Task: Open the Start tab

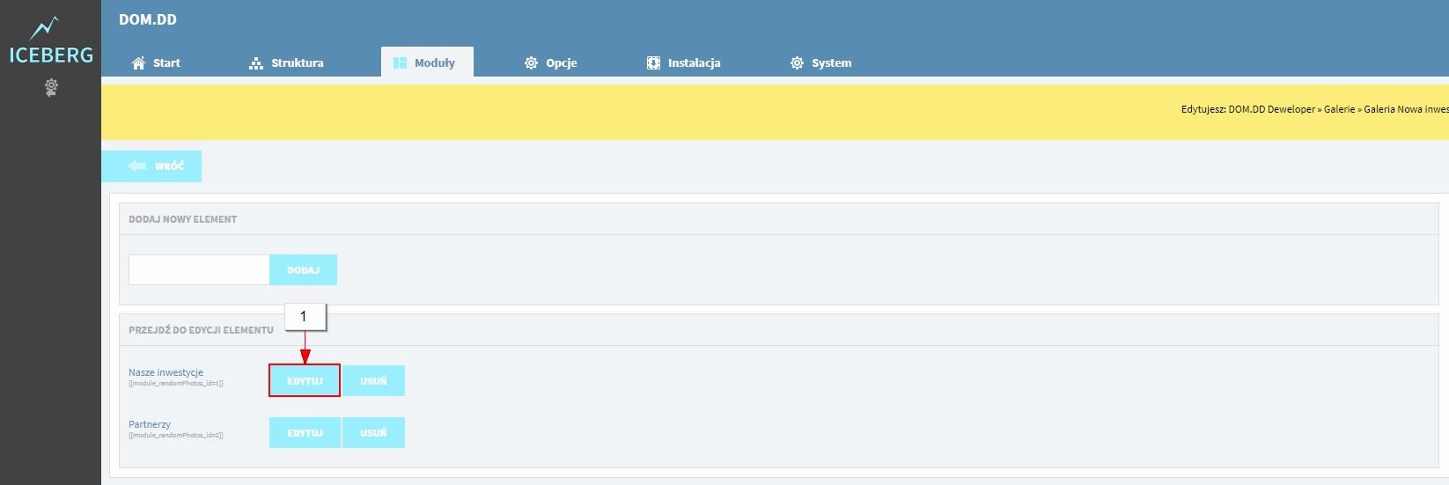Action: [x=156, y=62]
